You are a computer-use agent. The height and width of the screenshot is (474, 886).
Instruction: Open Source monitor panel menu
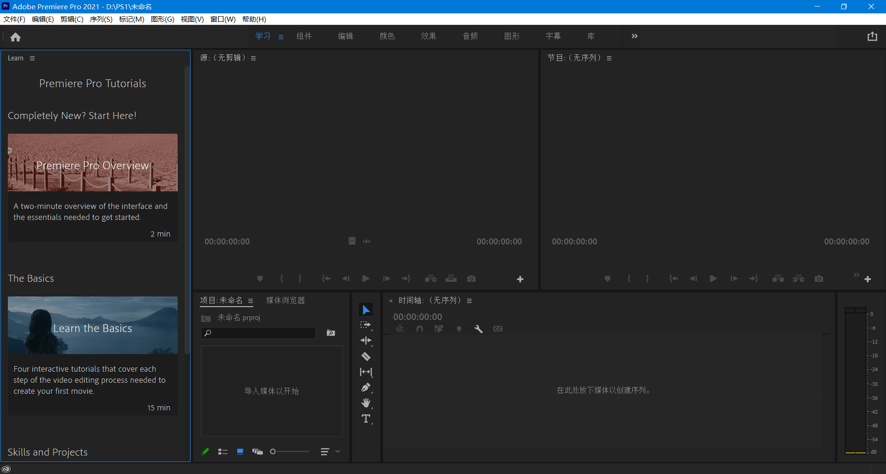pos(253,58)
